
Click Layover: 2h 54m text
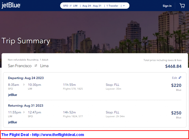(x=115, y=116)
